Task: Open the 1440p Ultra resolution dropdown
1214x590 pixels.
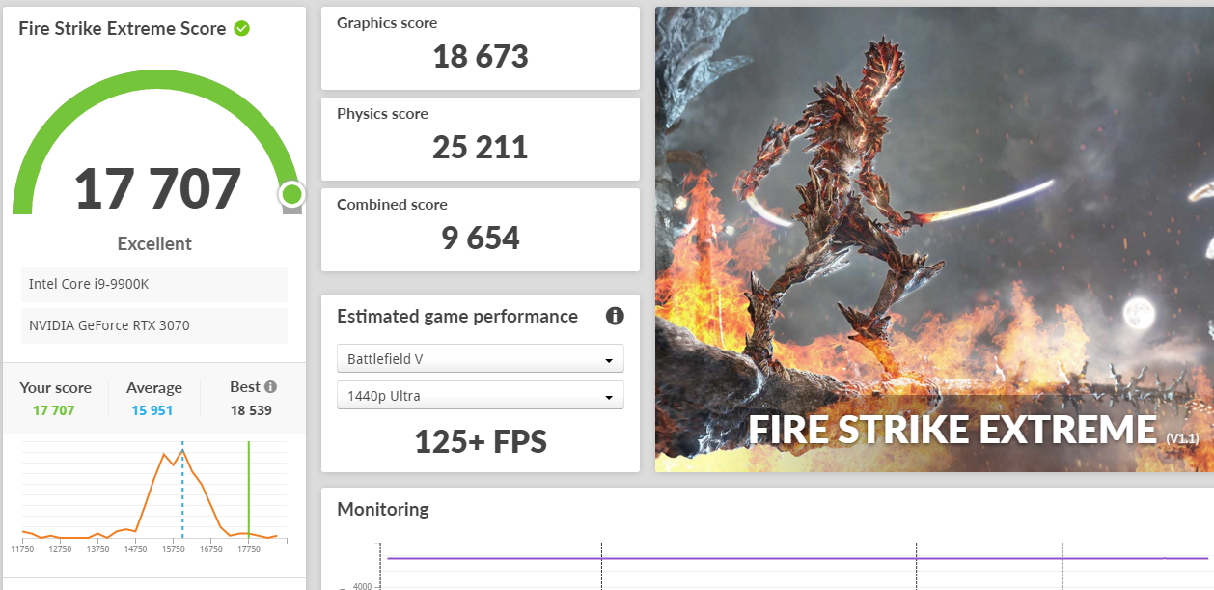Action: (481, 396)
